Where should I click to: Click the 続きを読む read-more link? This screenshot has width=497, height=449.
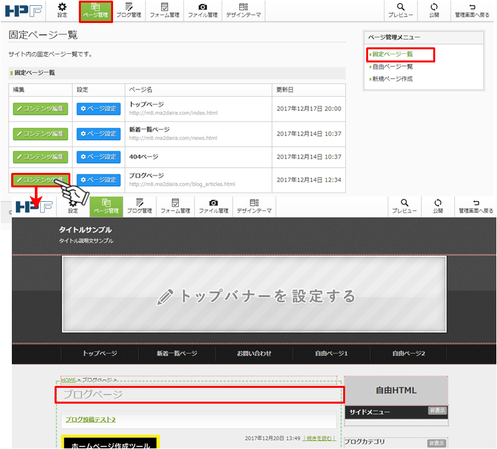click(319, 438)
